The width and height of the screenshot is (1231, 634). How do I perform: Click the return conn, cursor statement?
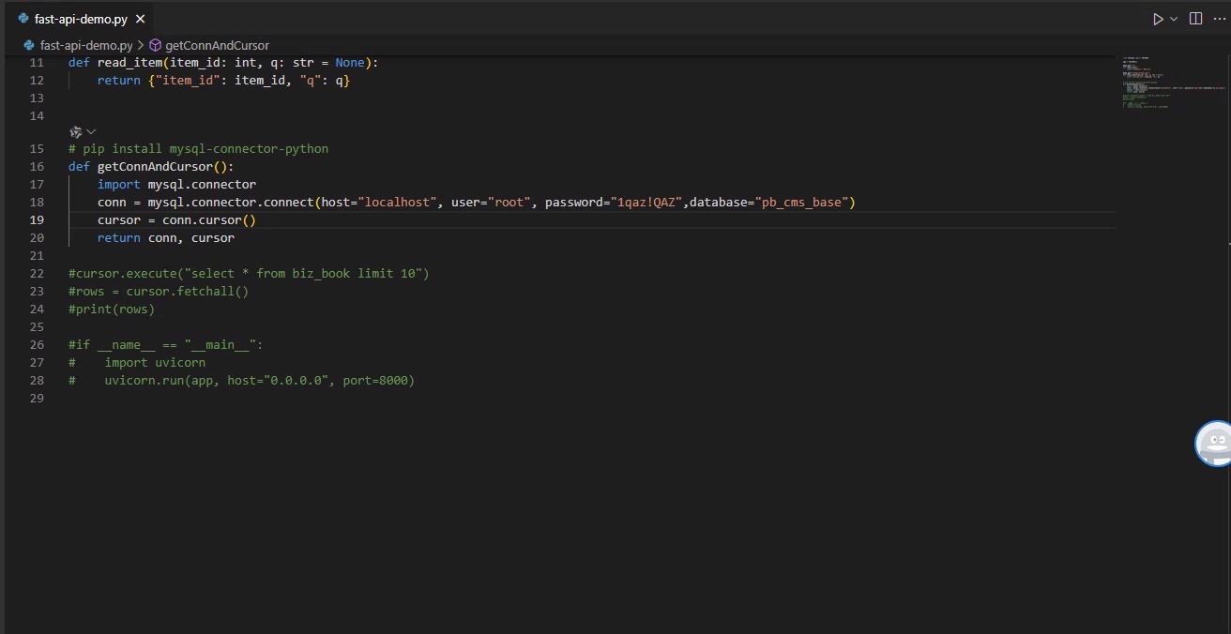(166, 238)
